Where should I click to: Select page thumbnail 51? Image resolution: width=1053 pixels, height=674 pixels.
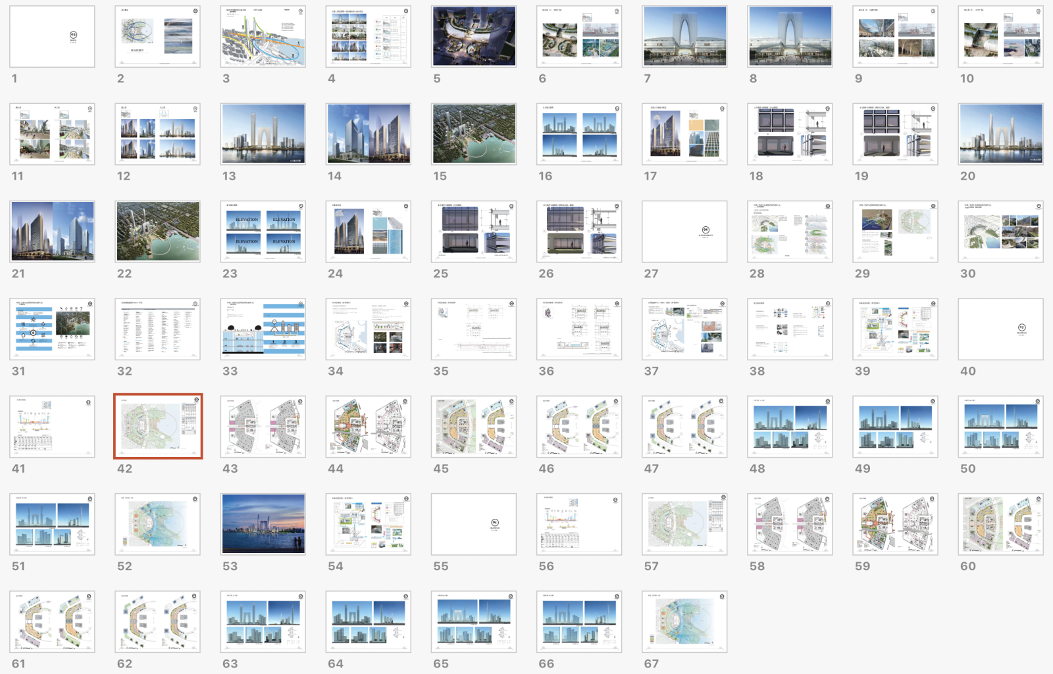[x=53, y=524]
